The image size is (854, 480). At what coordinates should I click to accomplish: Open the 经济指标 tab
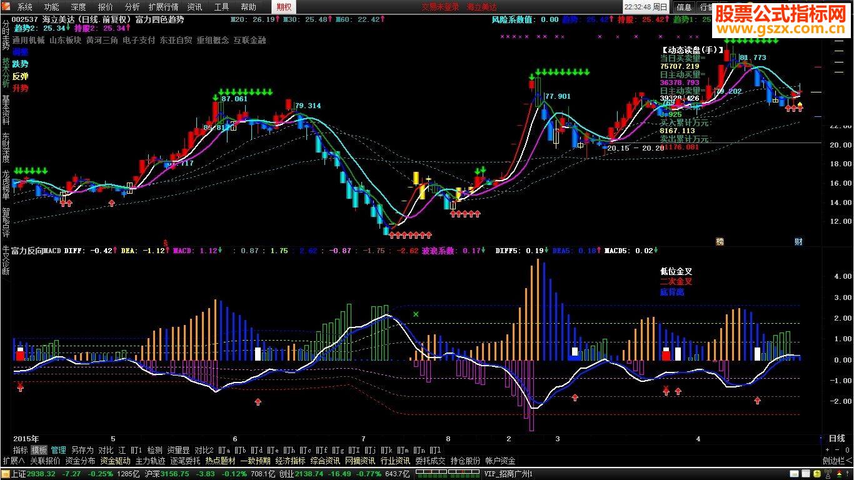[290, 461]
